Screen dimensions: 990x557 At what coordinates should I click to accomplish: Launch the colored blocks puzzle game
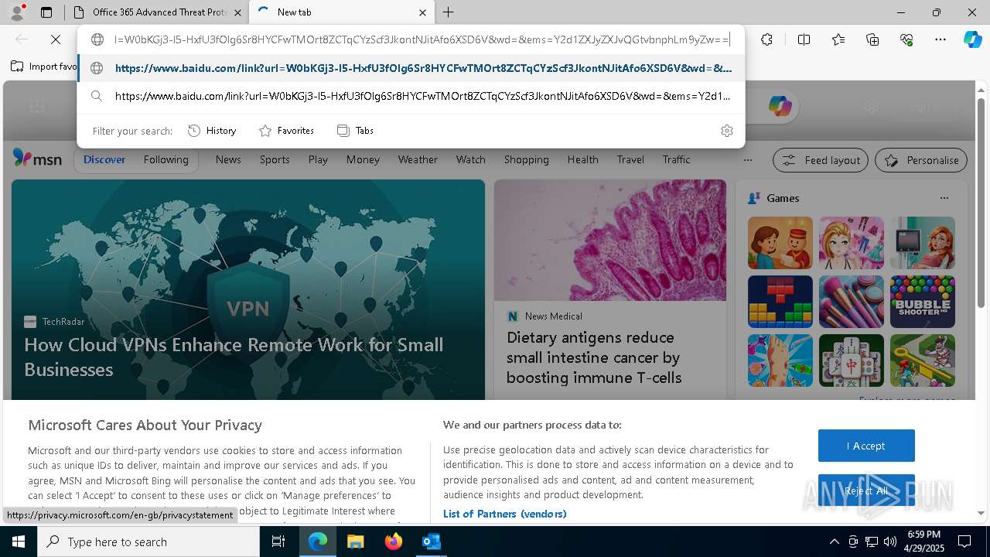(780, 302)
